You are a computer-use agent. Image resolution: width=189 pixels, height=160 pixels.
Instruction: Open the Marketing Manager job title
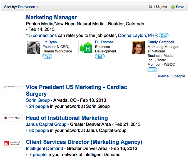51,17
